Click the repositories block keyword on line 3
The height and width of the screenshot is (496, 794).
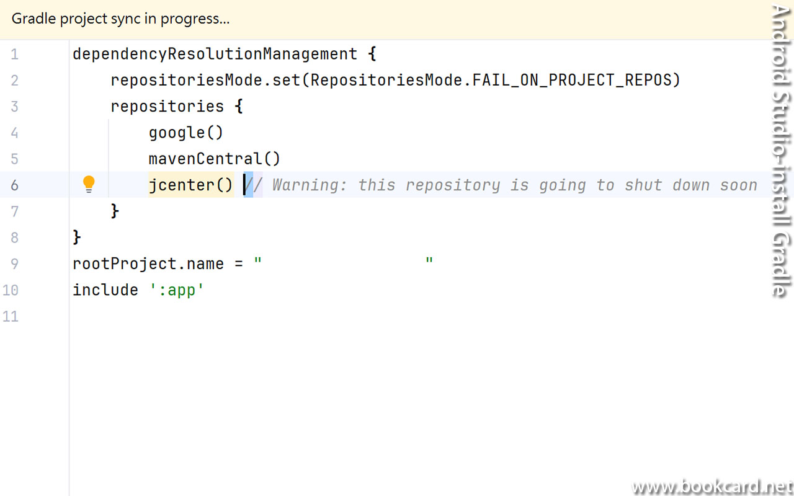tap(167, 106)
